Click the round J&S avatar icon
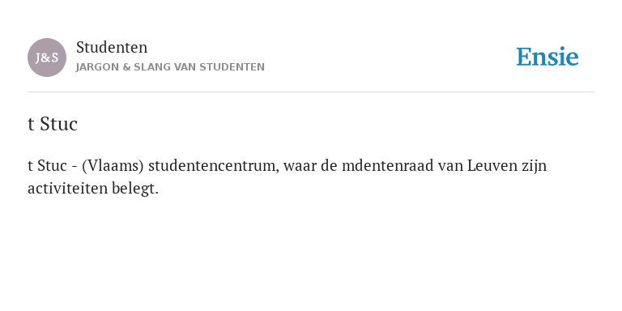Image resolution: width=622 pixels, height=311 pixels. click(x=47, y=58)
